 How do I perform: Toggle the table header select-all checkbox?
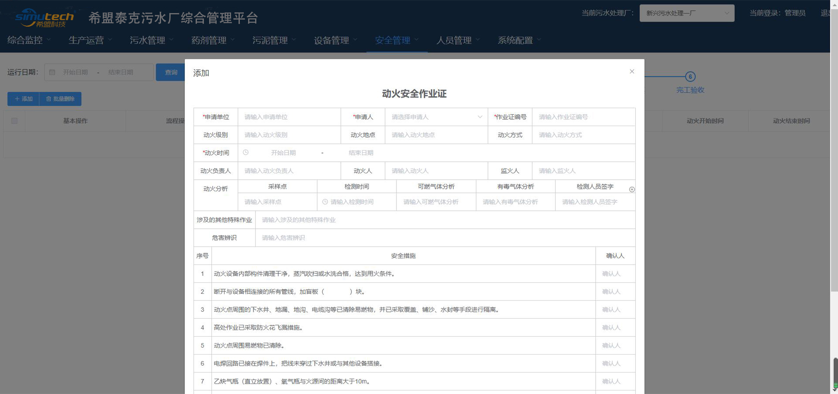[x=14, y=121]
